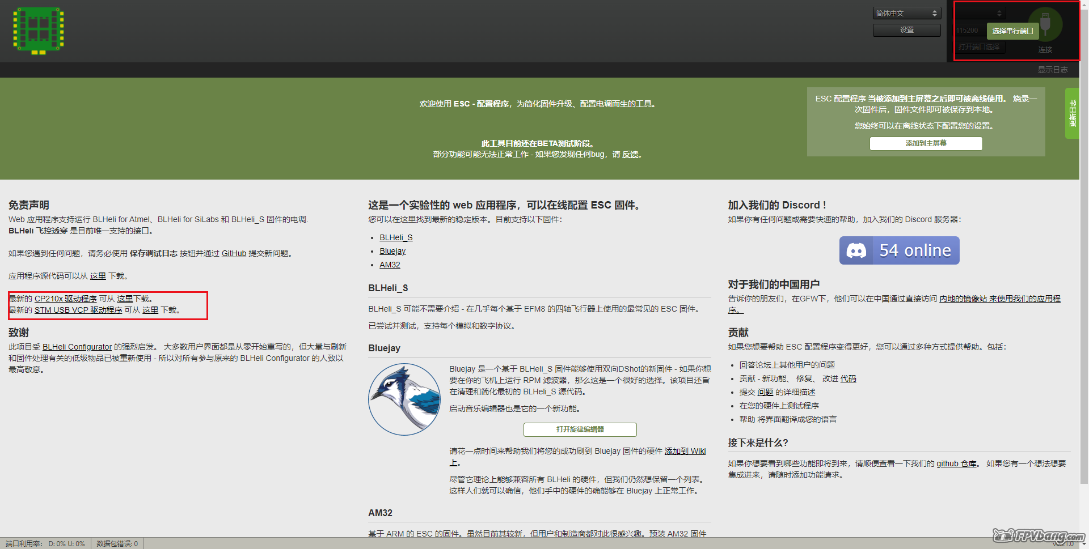The height and width of the screenshot is (549, 1089).
Task: Click the 问题 issues link under 贡献
Action: pyautogui.click(x=765, y=392)
